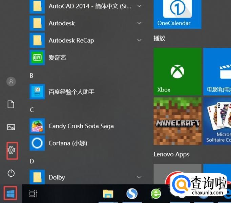Open the Settings gear icon

[11, 150]
